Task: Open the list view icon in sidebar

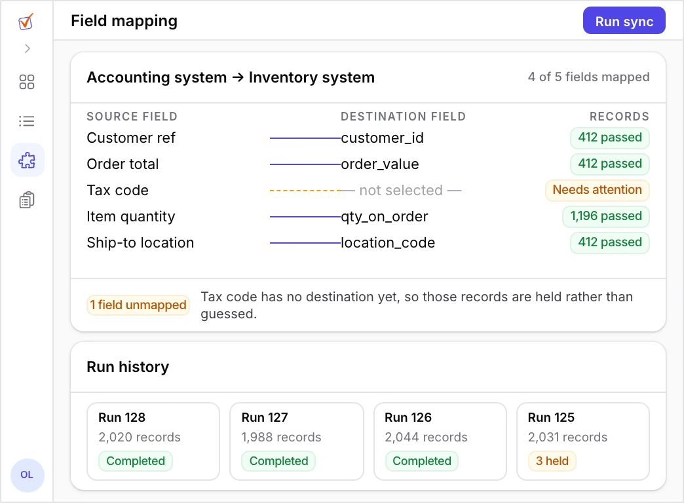Action: [27, 121]
